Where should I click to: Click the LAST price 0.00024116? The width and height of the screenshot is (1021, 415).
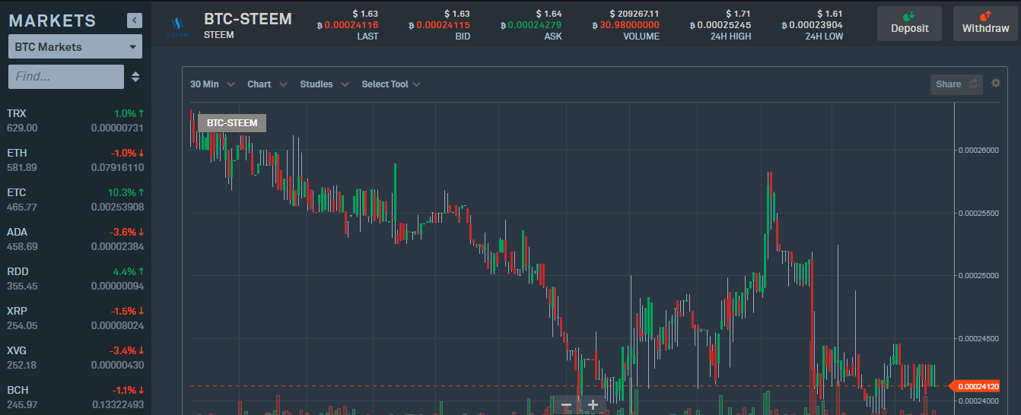click(x=351, y=25)
